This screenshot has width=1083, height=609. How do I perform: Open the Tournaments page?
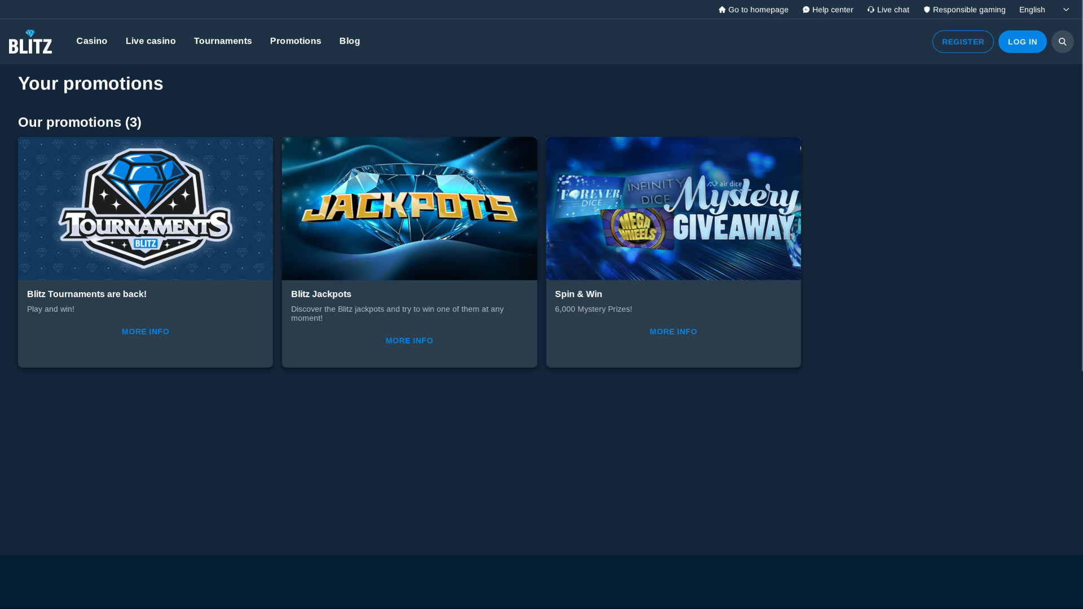(x=222, y=41)
